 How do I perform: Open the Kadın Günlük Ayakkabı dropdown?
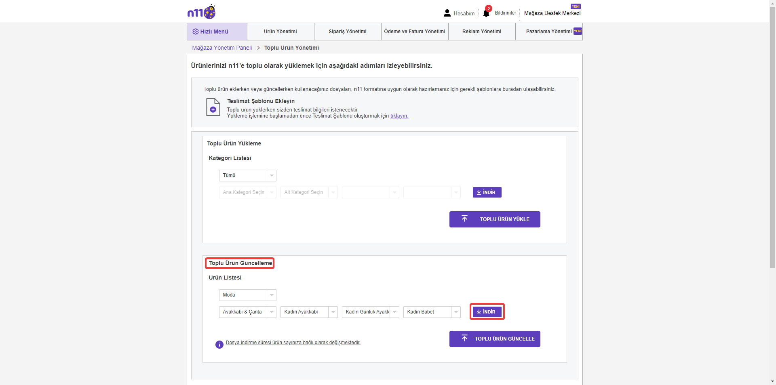[371, 312]
